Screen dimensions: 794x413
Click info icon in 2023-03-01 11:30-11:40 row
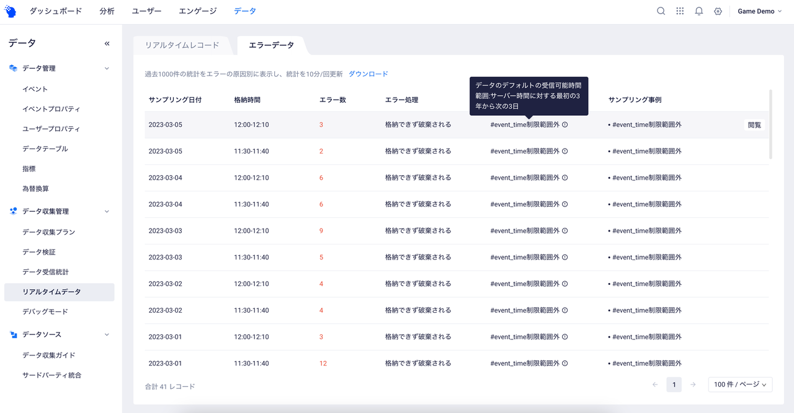[565, 363]
